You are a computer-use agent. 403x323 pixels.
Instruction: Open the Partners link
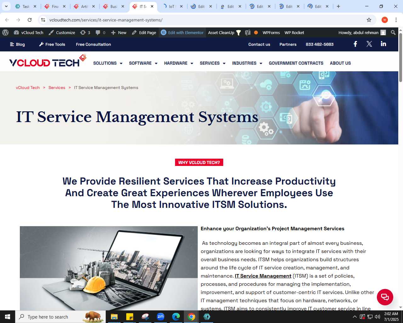point(288,44)
